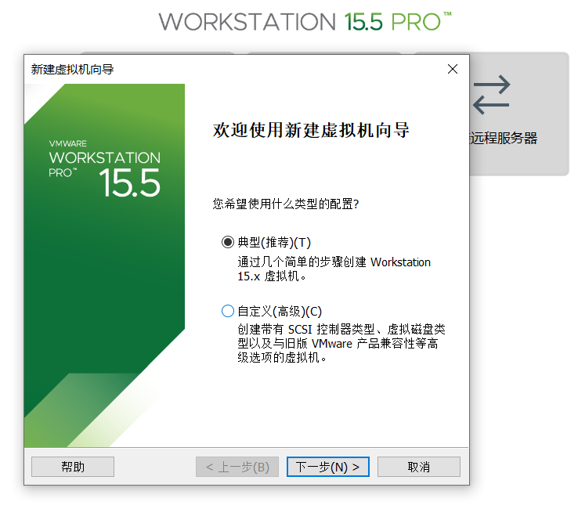Image resolution: width=578 pixels, height=520 pixels.
Task: Click the VMware Workstation Pro 15.5 banner image
Action: point(104,265)
